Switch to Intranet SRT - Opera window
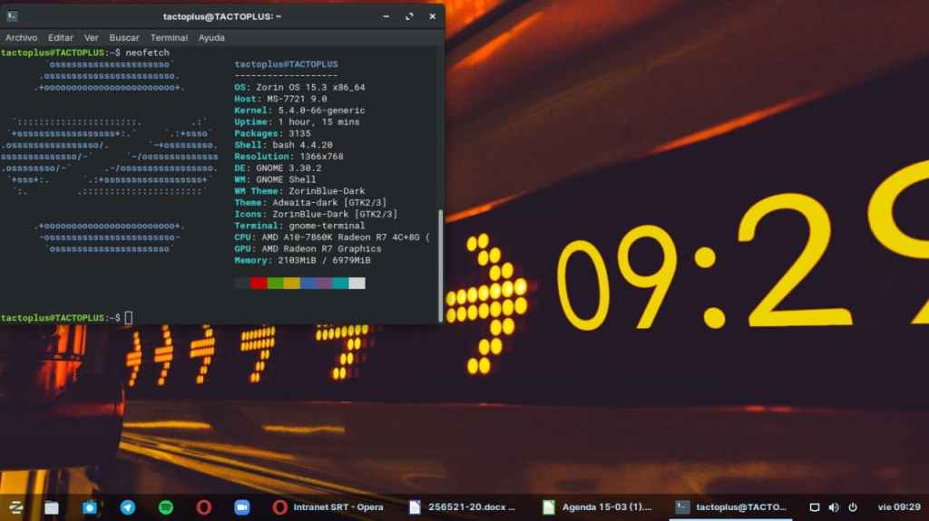Screen dimensions: 929x521 (330, 507)
